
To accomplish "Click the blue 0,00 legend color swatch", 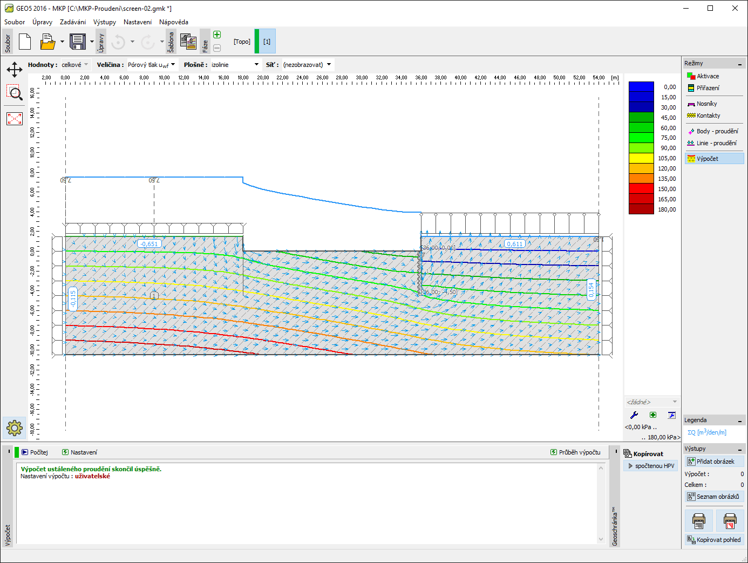I will (641, 87).
